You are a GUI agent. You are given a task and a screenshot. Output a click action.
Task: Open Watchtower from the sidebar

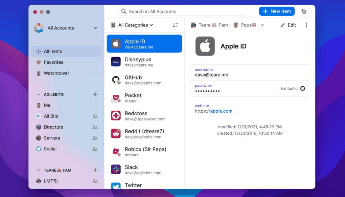(56, 73)
